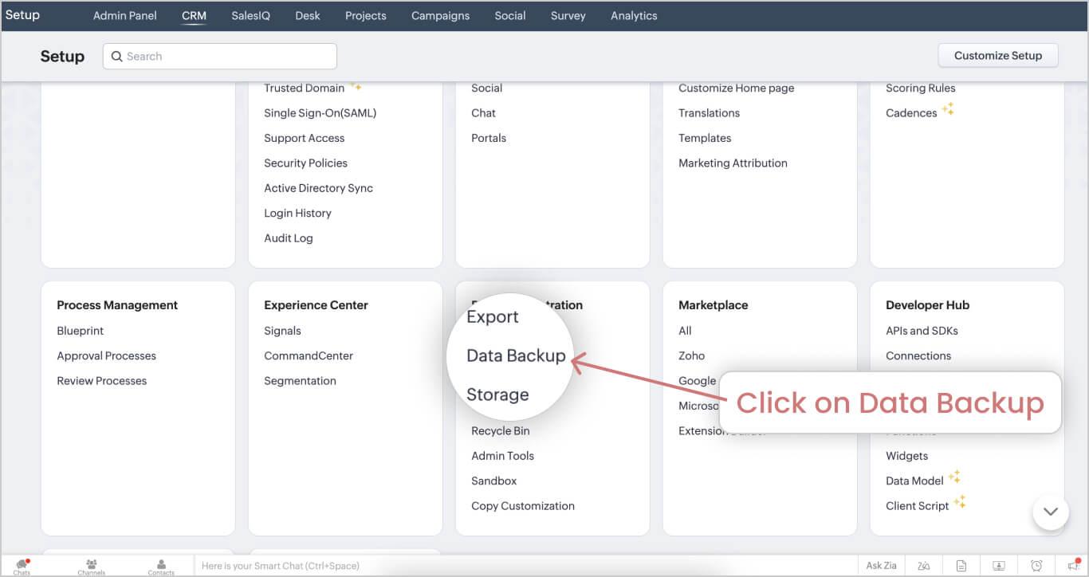Viewport: 1089px width, 577px height.
Task: Open Blueprint under Process Management
Action: click(x=80, y=330)
